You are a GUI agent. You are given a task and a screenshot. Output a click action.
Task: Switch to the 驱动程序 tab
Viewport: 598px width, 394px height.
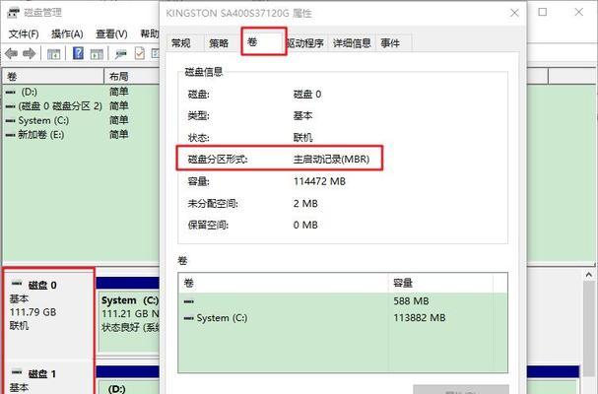pyautogui.click(x=305, y=43)
